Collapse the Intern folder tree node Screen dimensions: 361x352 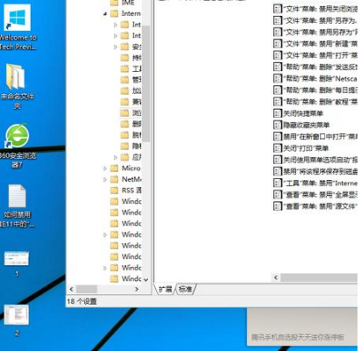(x=105, y=13)
